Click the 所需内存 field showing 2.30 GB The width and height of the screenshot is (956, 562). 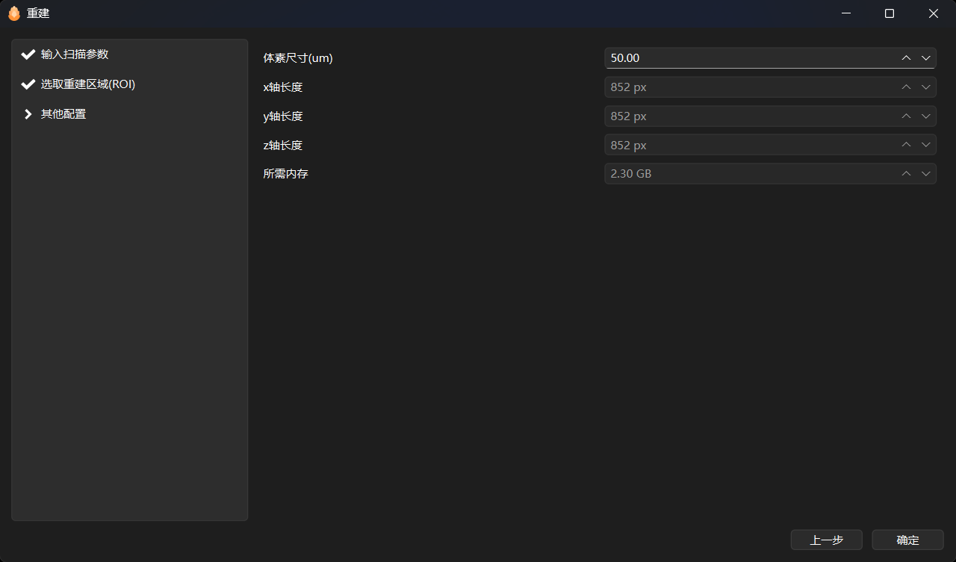[747, 174]
